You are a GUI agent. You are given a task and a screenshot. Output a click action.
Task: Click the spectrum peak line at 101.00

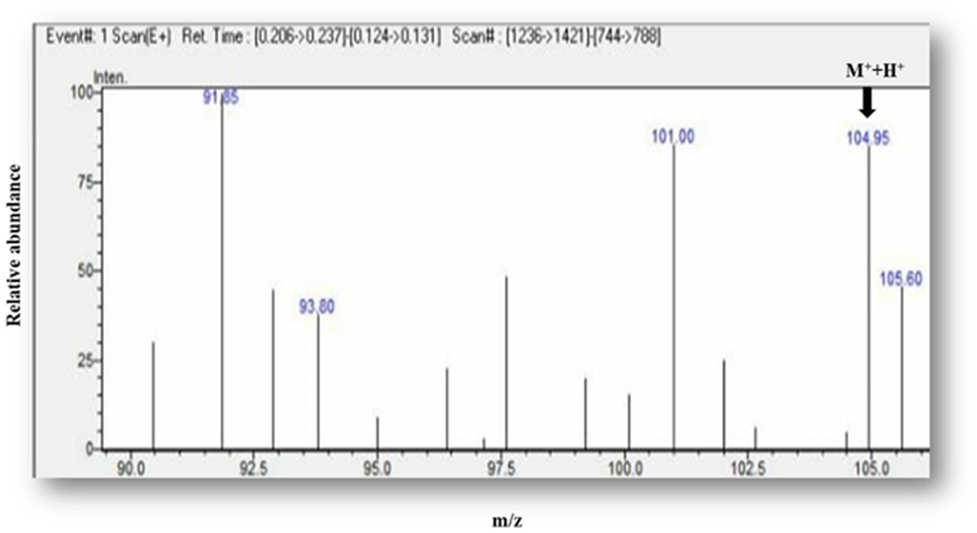(673, 297)
